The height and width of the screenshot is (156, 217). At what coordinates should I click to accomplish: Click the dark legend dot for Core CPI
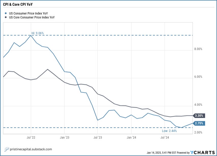pyautogui.click(x=6, y=17)
